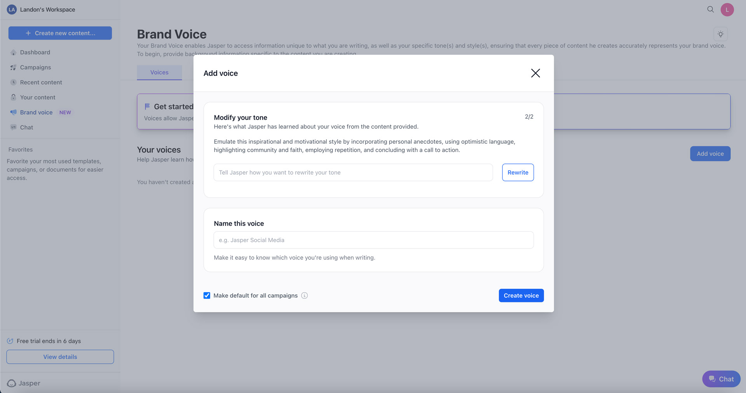
Task: Uncheck Make default for all campaigns
Action: click(x=207, y=296)
